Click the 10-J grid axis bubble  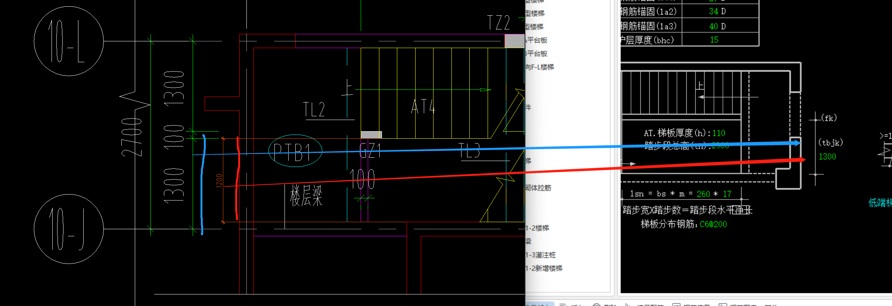click(69, 229)
